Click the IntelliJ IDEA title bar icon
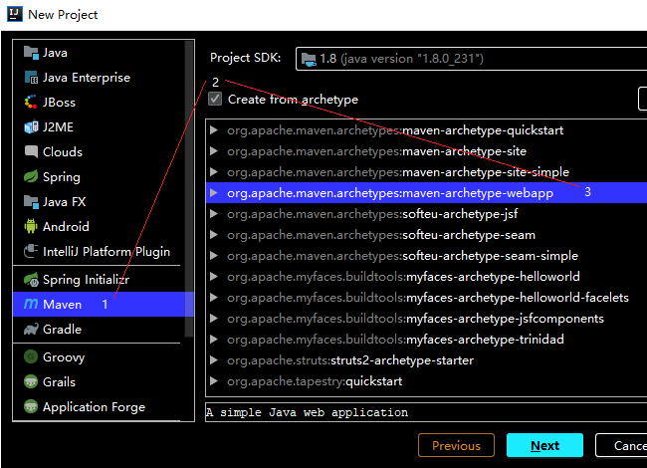This screenshot has height=468, width=647. click(15, 15)
